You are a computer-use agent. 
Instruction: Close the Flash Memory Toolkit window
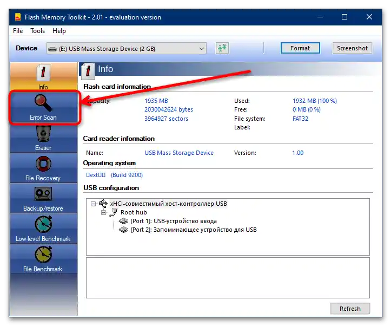[x=369, y=17]
